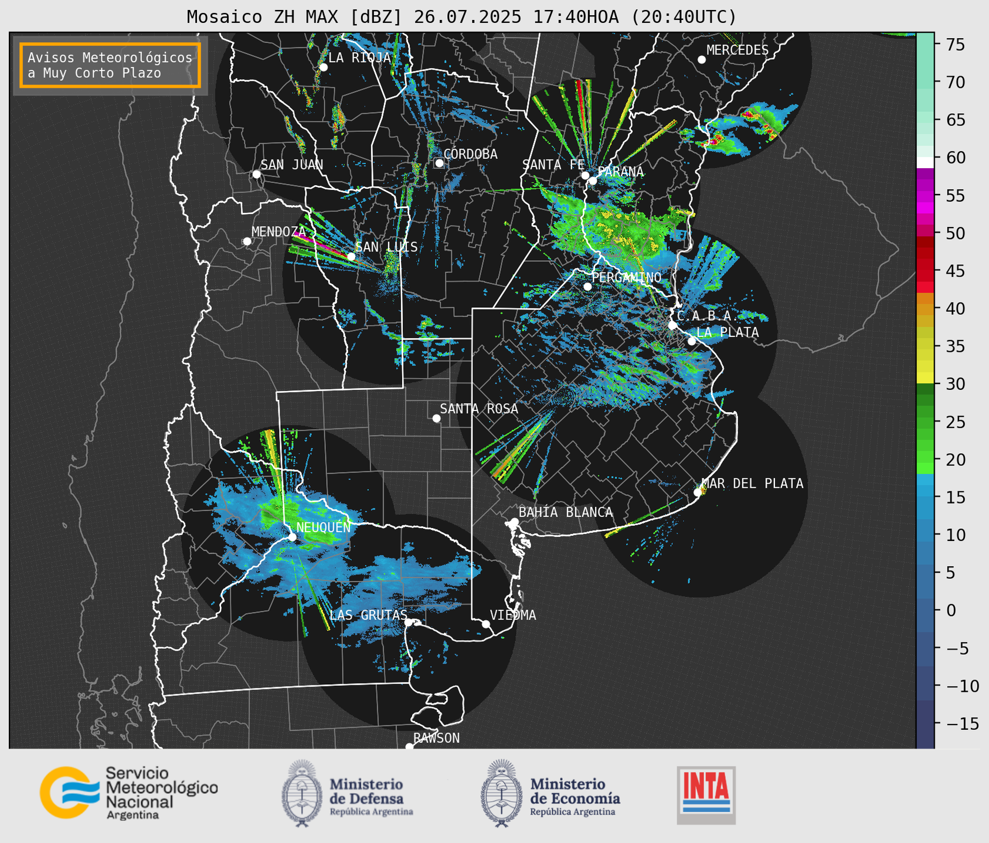
Task: Click the SAN LUIS city marker dot
Action: [351, 256]
